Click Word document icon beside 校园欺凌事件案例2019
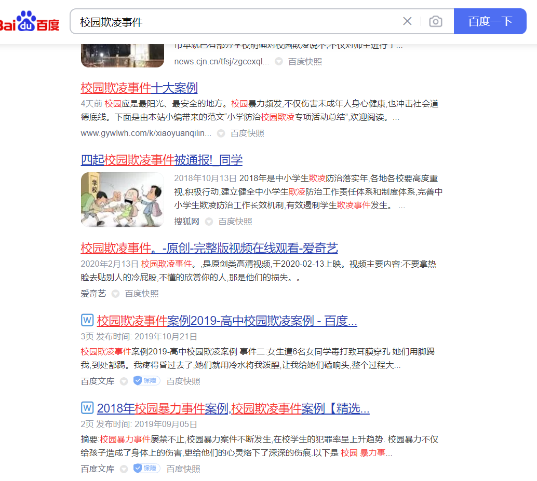Viewport: 537px width, 481px height. [x=87, y=320]
